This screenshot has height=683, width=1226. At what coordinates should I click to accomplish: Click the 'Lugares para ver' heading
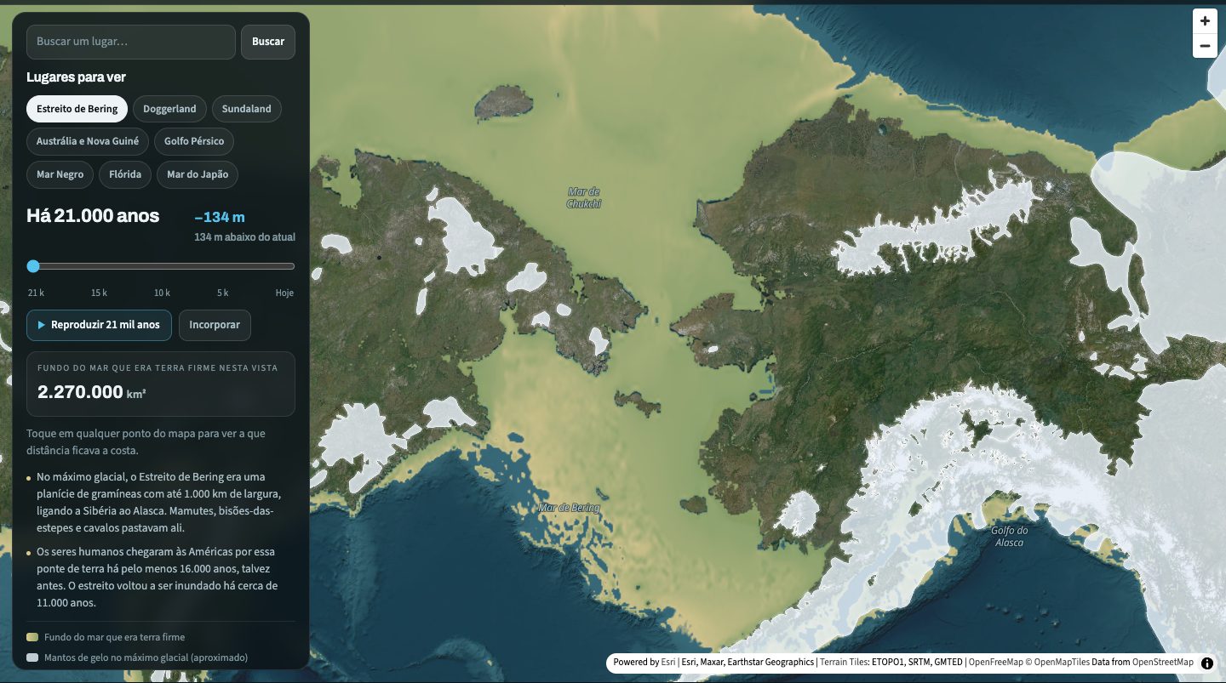tap(76, 77)
